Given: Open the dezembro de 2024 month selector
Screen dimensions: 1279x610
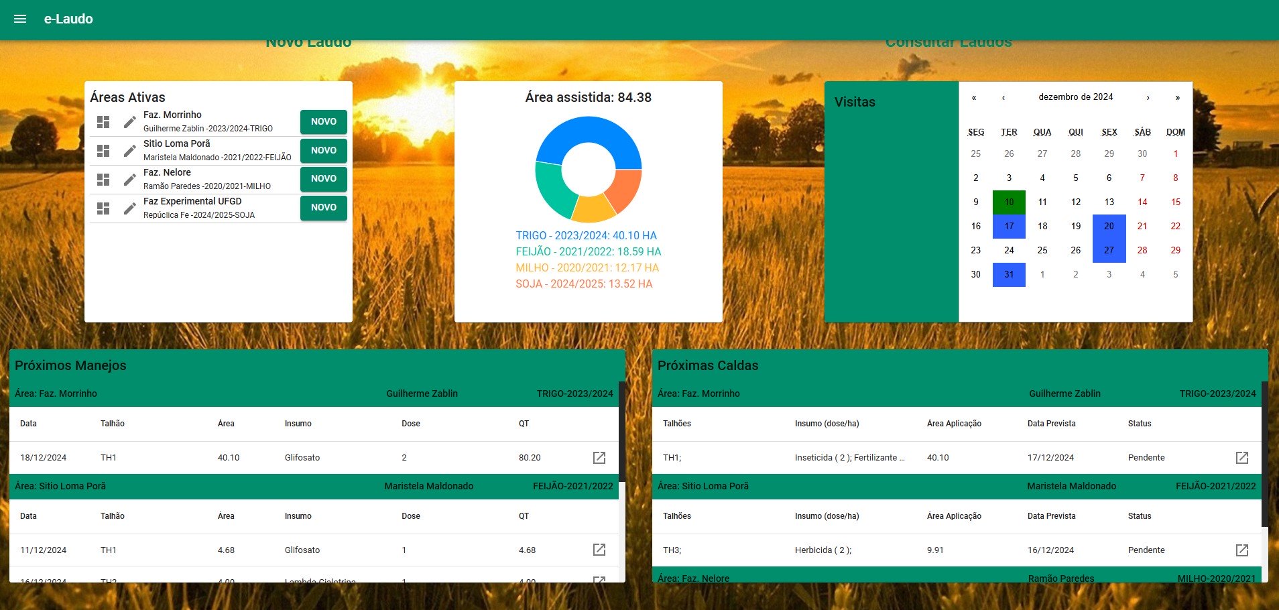Looking at the screenshot, I should coord(1075,97).
